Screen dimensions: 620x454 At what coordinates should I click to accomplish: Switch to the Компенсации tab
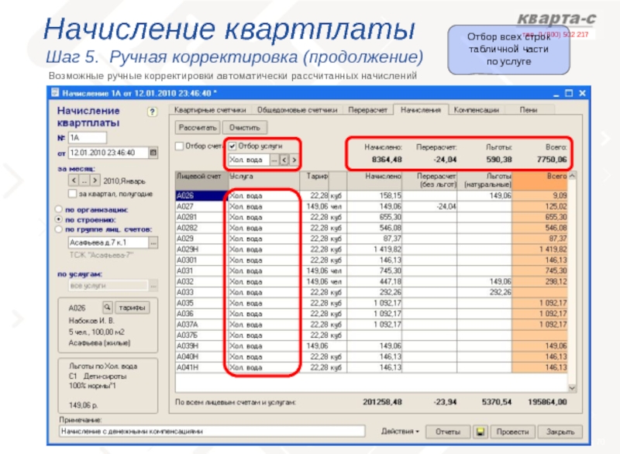476,110
